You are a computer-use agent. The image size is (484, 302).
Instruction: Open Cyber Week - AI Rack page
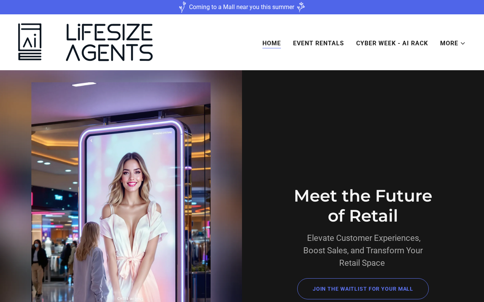(392, 43)
